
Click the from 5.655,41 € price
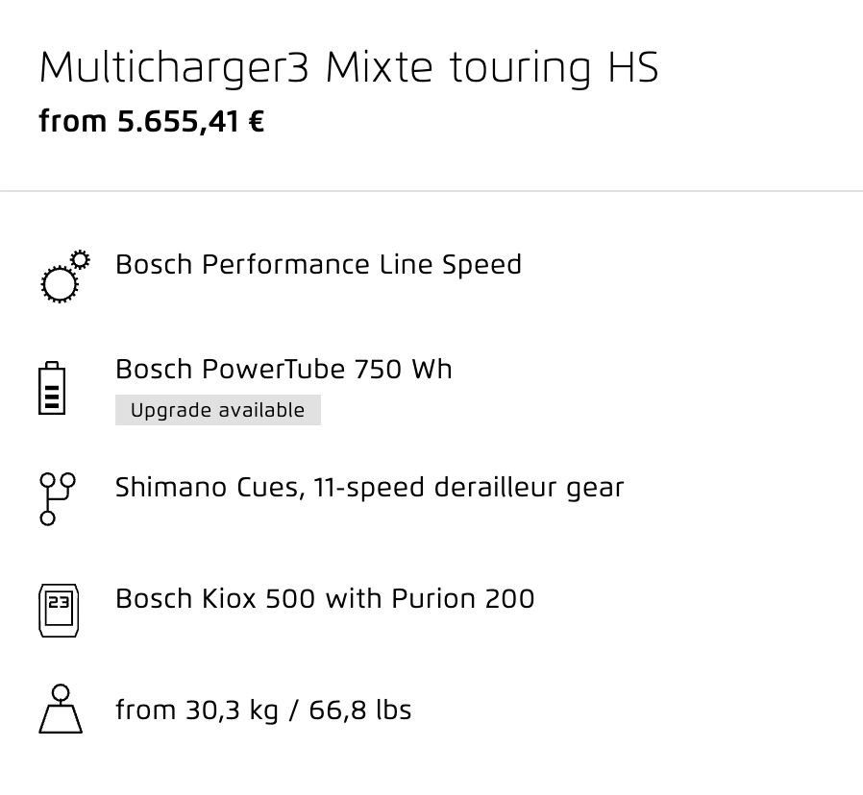152,122
